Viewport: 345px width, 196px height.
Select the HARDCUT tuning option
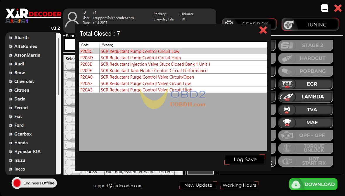click(305, 58)
